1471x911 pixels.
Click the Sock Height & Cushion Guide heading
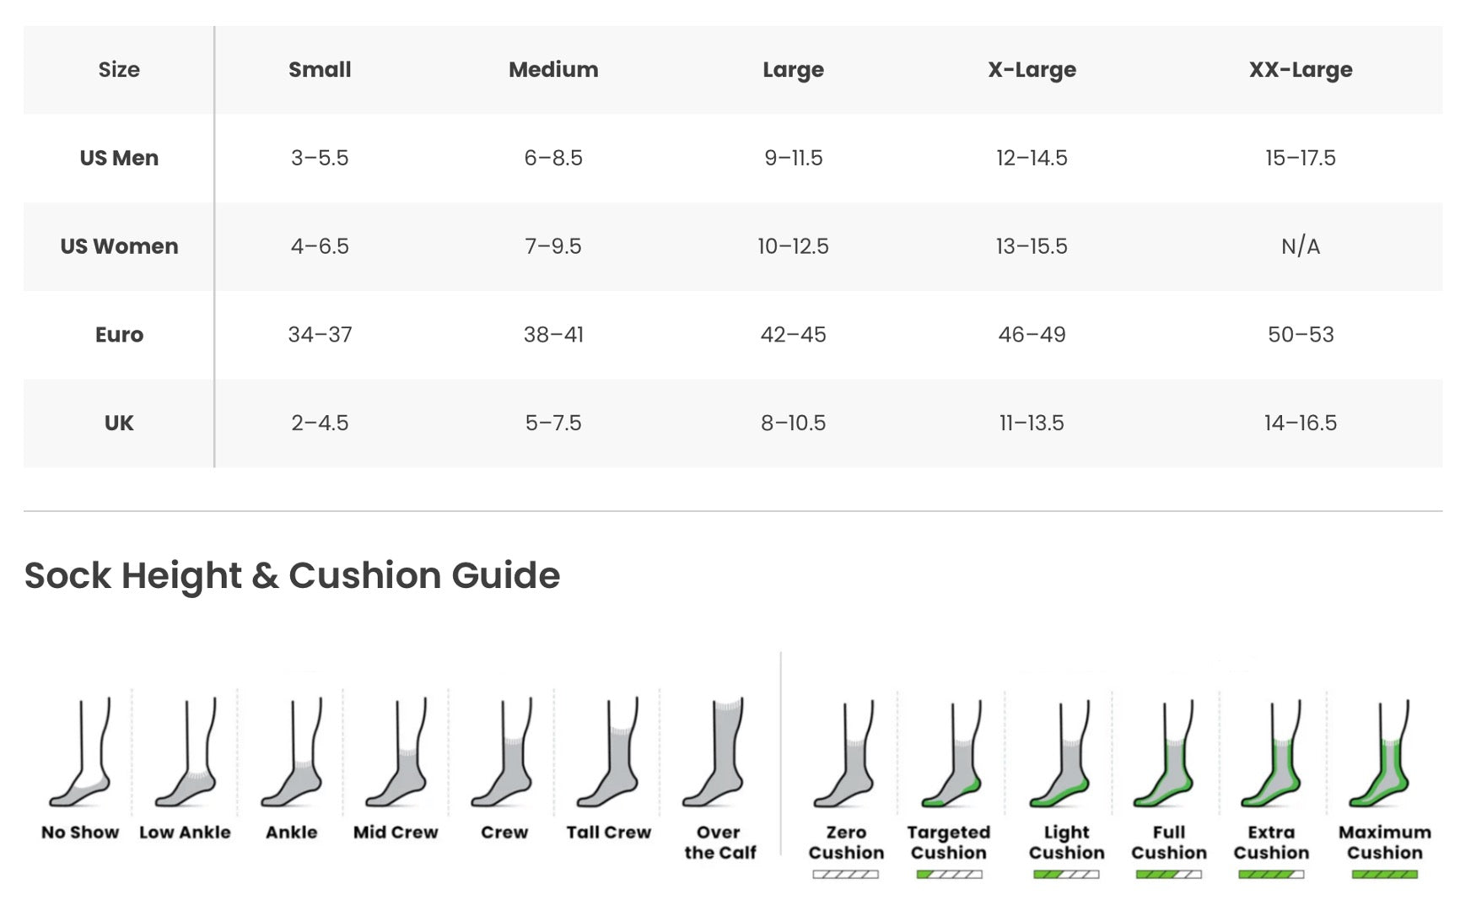(x=292, y=575)
